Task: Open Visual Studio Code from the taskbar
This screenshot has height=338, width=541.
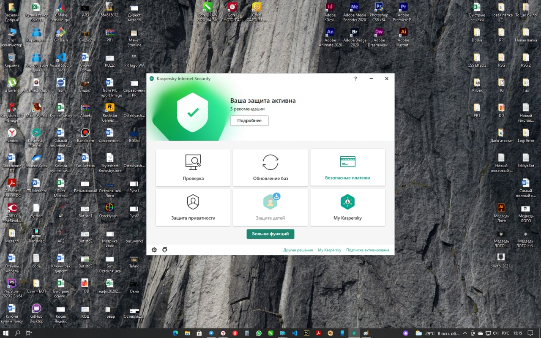Action: pos(295,333)
